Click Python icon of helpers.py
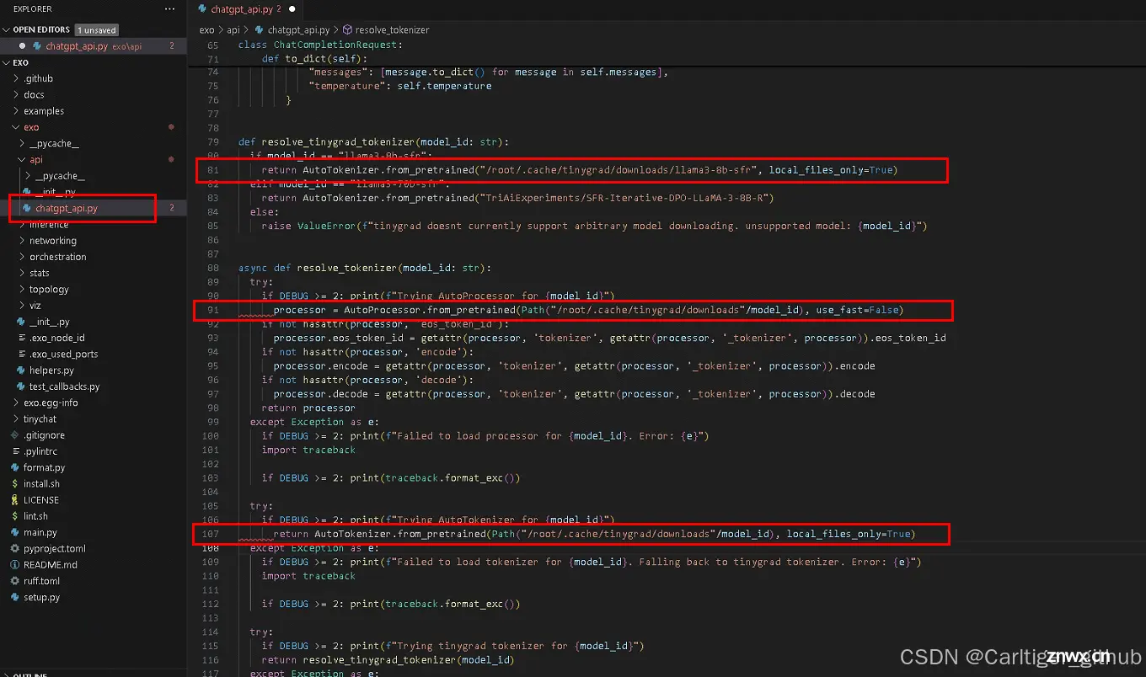 [23, 370]
